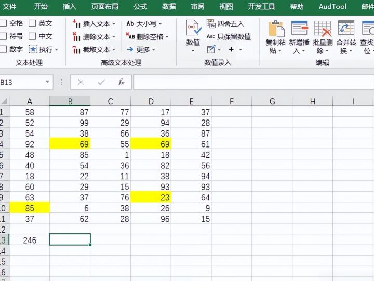
Task: Click the 合并转换 icon
Action: click(x=346, y=29)
